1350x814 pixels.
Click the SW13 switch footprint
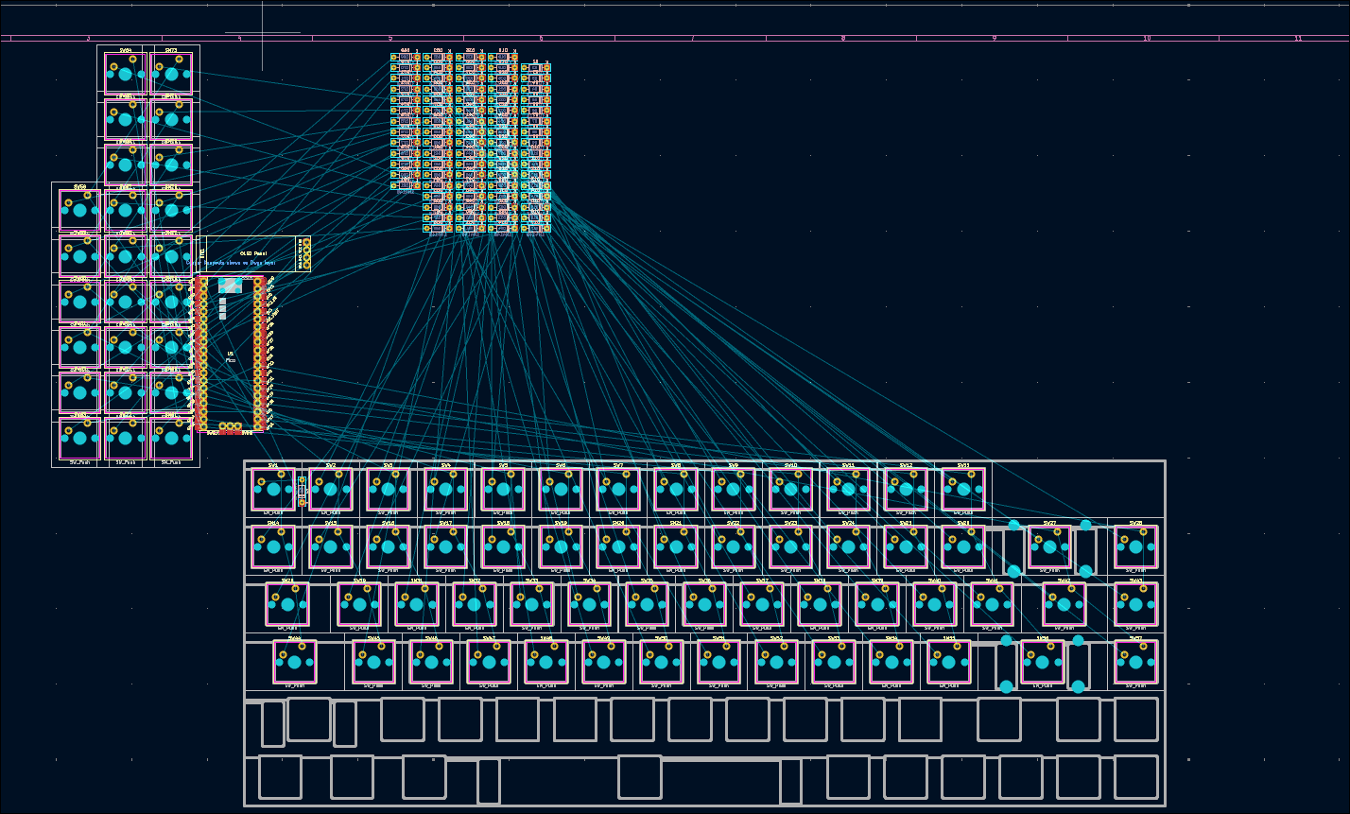click(x=963, y=490)
